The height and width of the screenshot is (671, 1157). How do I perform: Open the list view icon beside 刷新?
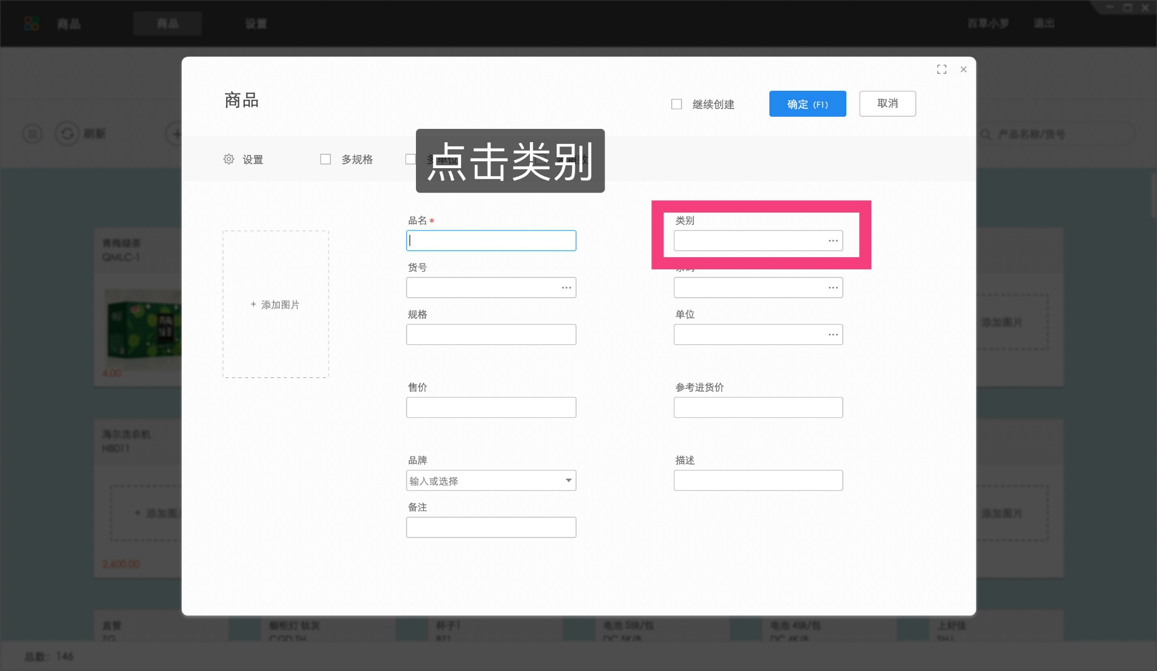pos(32,134)
